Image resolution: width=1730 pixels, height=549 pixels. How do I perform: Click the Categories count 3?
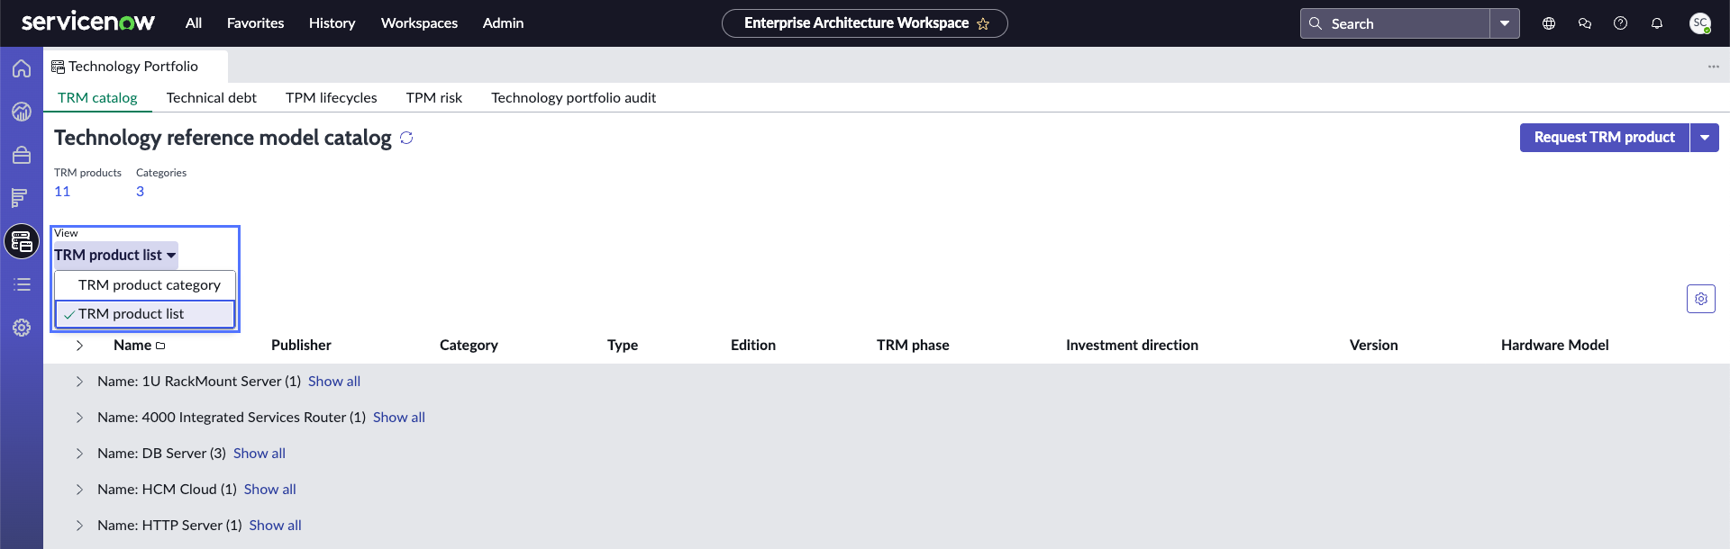click(140, 192)
